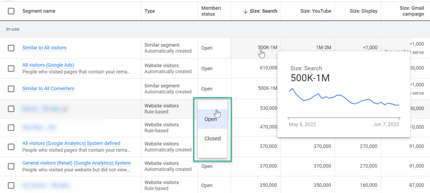Check the General visitors (Retail) row checkbox
Viewport: 430px width, 193px height.
[x=11, y=166]
